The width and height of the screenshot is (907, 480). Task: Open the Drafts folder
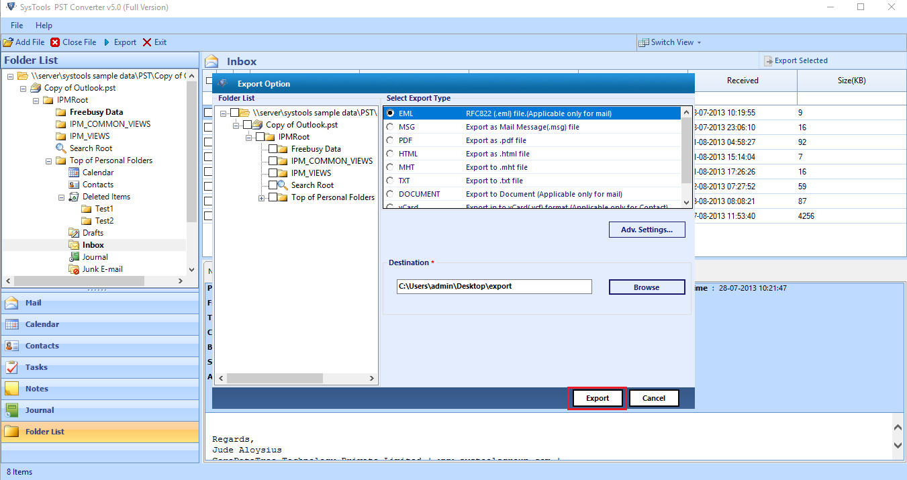(93, 233)
